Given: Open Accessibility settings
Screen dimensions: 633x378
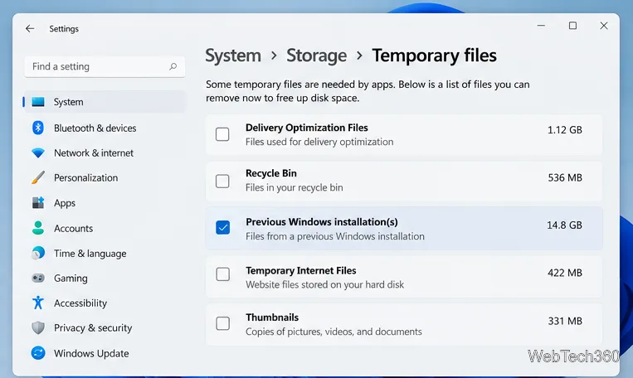Looking at the screenshot, I should pos(105,303).
